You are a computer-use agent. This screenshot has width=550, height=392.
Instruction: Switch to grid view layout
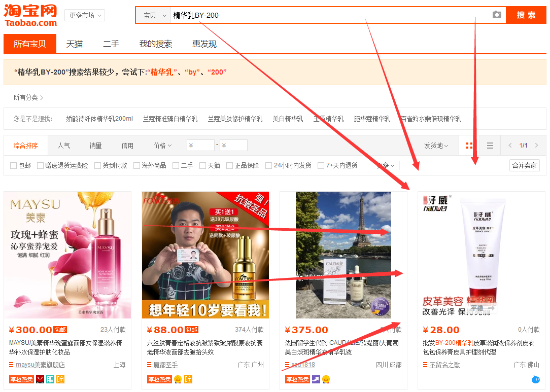point(469,146)
